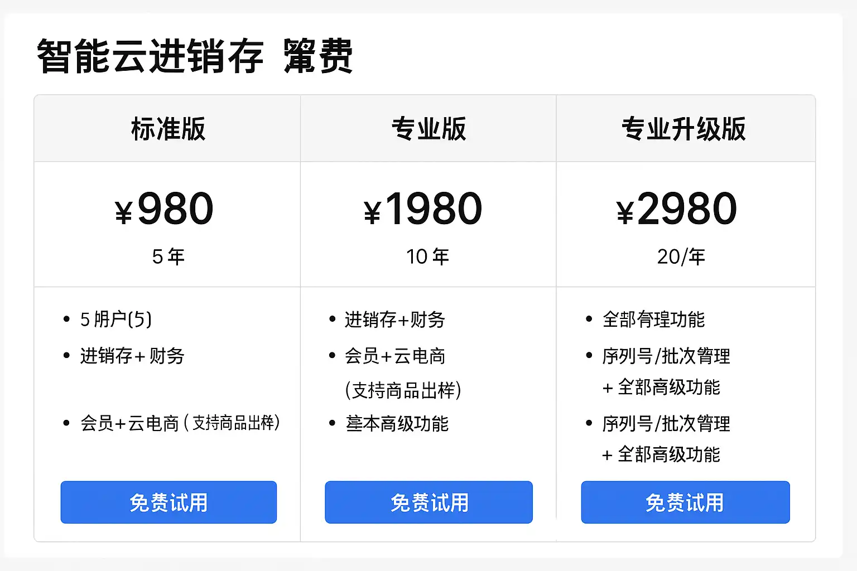857x571 pixels.
Task: Start free trial for 专业升级版 plan
Action: [685, 502]
